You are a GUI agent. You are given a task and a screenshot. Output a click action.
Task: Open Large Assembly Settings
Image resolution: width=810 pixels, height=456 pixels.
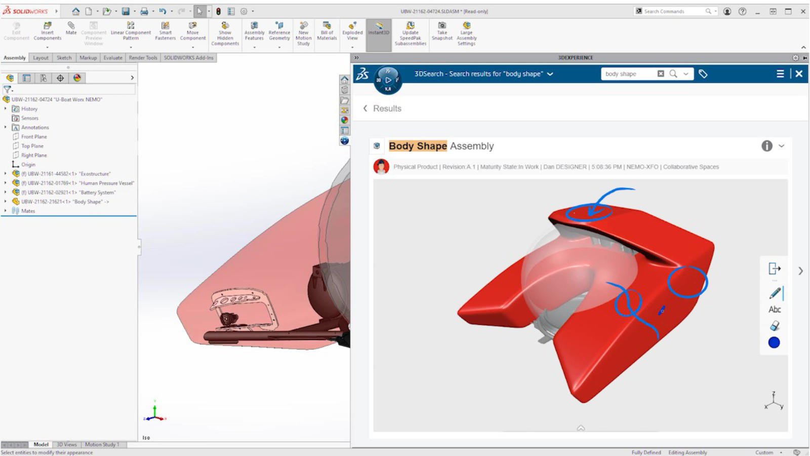(466, 34)
